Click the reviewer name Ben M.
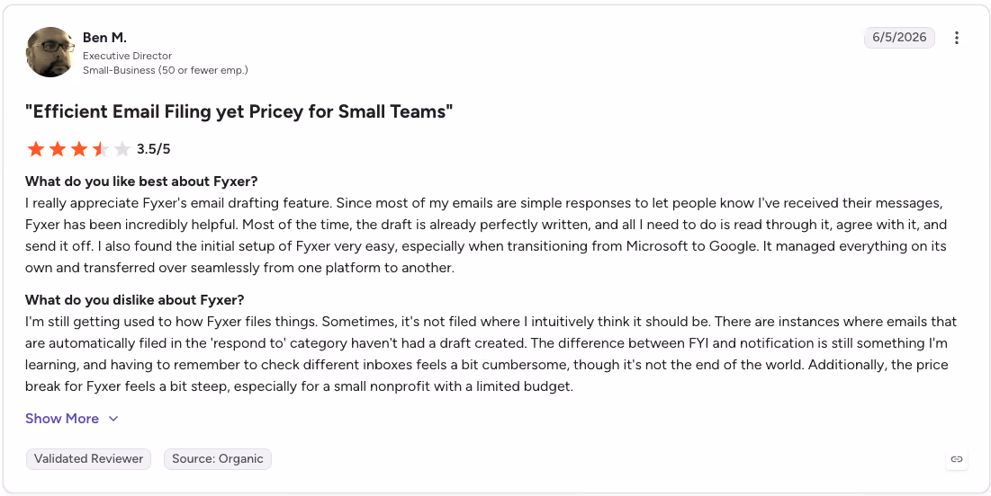 105,37
